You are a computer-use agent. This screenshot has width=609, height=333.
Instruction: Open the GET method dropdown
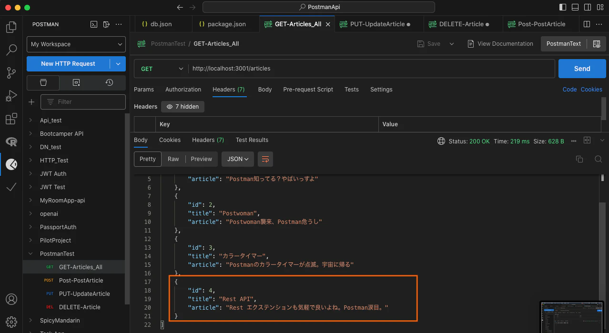point(161,69)
